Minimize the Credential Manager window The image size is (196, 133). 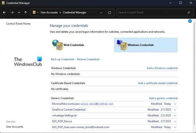171,3
